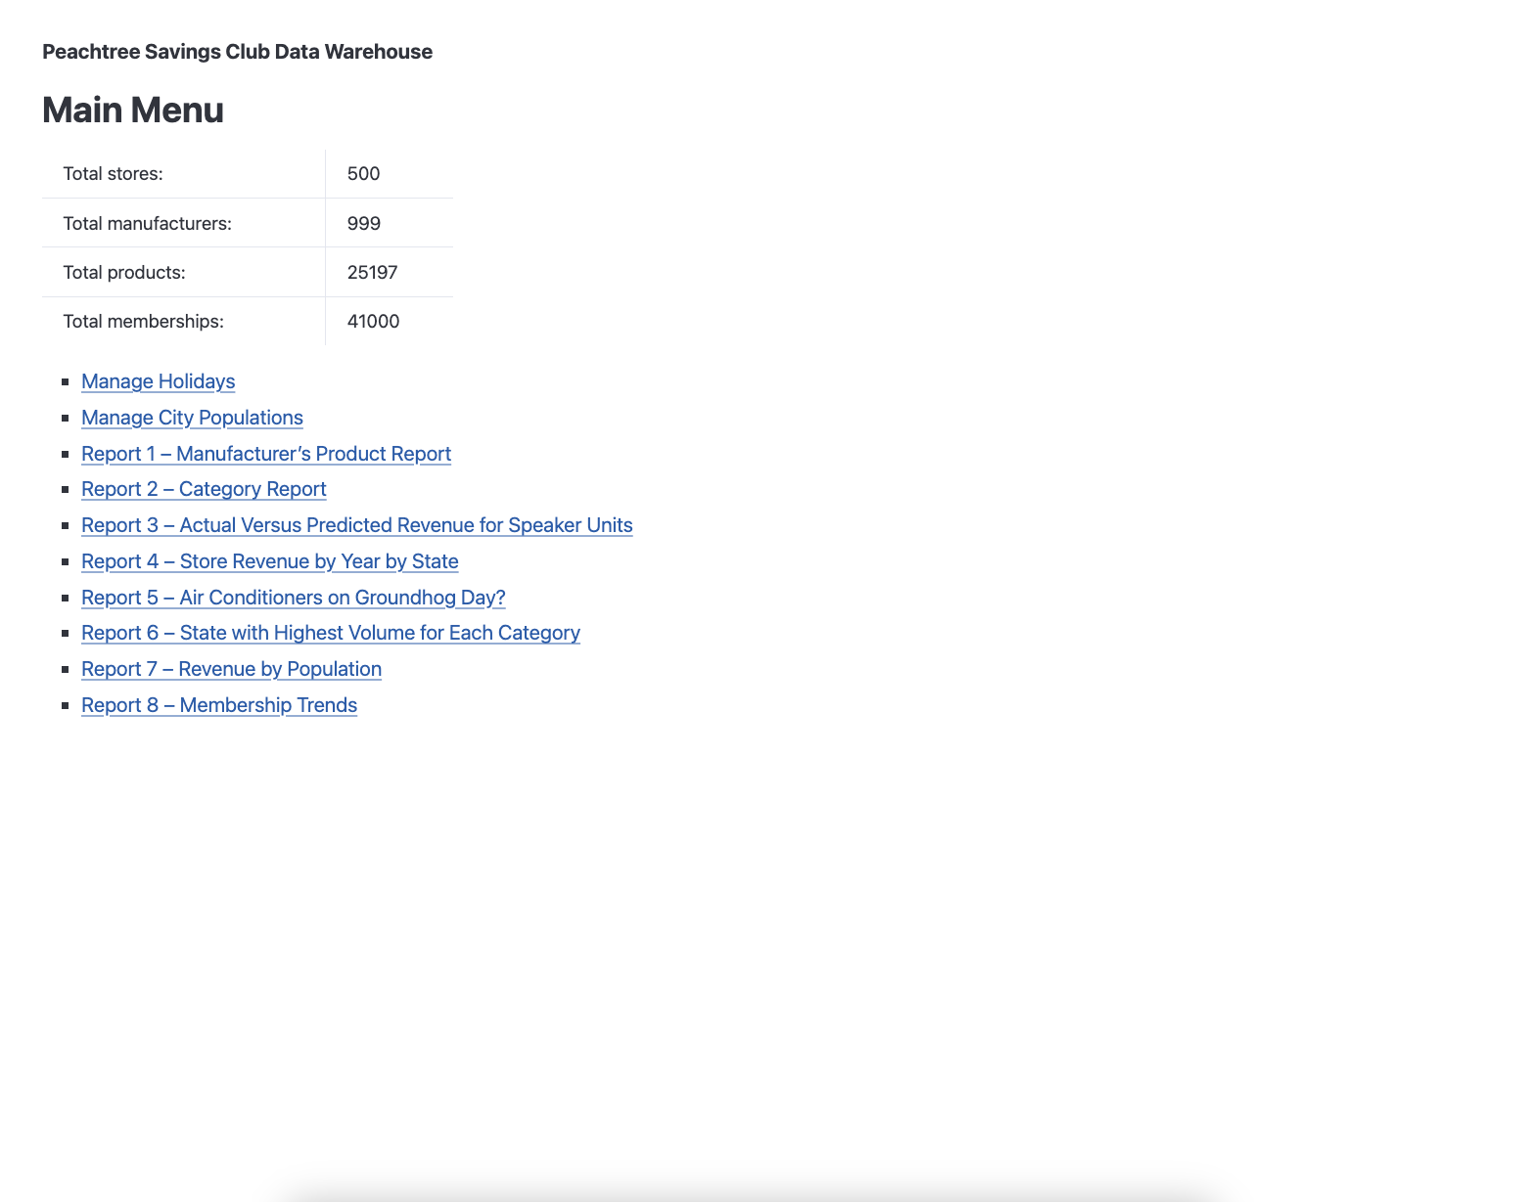Screen dimensions: 1519x1202
Task: Open Report 2 – Category Report
Action: [204, 489]
